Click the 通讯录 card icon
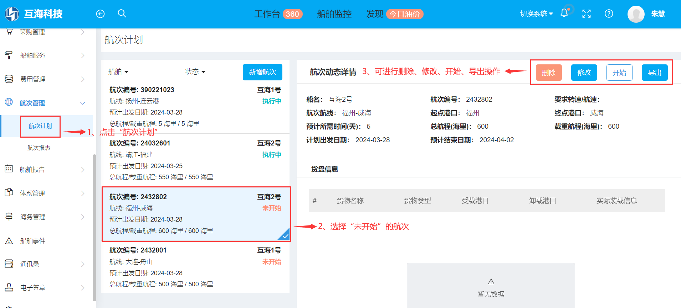Image resolution: width=681 pixels, height=308 pixels. point(9,264)
